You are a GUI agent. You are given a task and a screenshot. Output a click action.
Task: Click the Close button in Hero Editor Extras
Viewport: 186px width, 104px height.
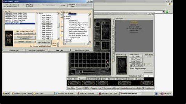pyautogui.click(x=63, y=5)
